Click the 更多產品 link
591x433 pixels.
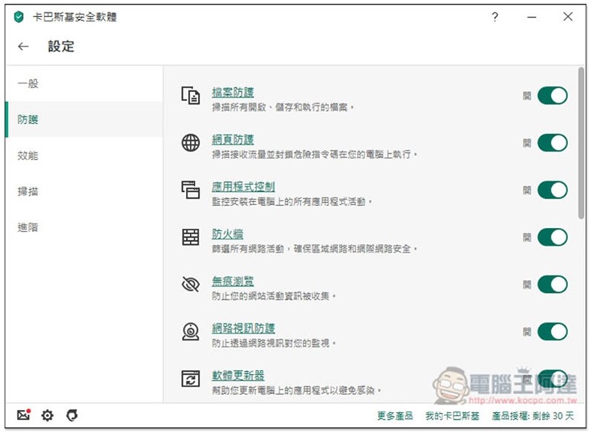[x=394, y=415]
